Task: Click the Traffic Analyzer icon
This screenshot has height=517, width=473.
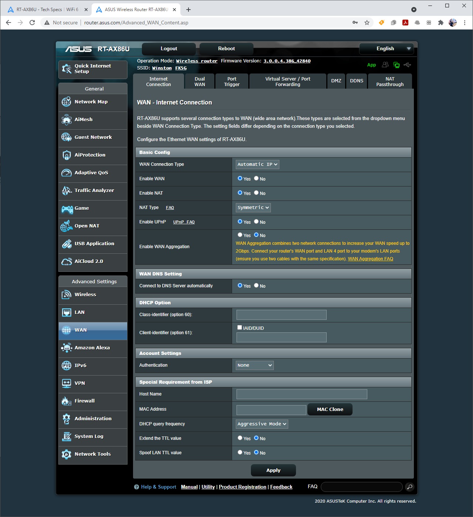Action: 67,191
